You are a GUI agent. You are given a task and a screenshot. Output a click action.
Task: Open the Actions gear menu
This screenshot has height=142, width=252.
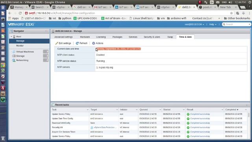pyautogui.click(x=98, y=43)
